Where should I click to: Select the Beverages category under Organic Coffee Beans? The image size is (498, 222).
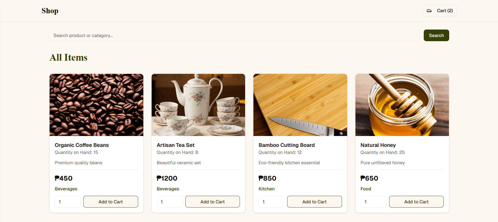pyautogui.click(x=66, y=189)
